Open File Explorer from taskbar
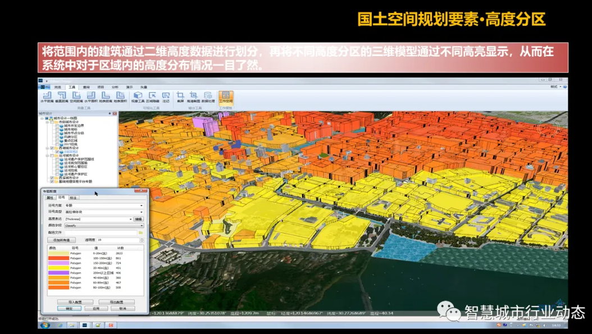This screenshot has width=592, height=334. (x=72, y=325)
